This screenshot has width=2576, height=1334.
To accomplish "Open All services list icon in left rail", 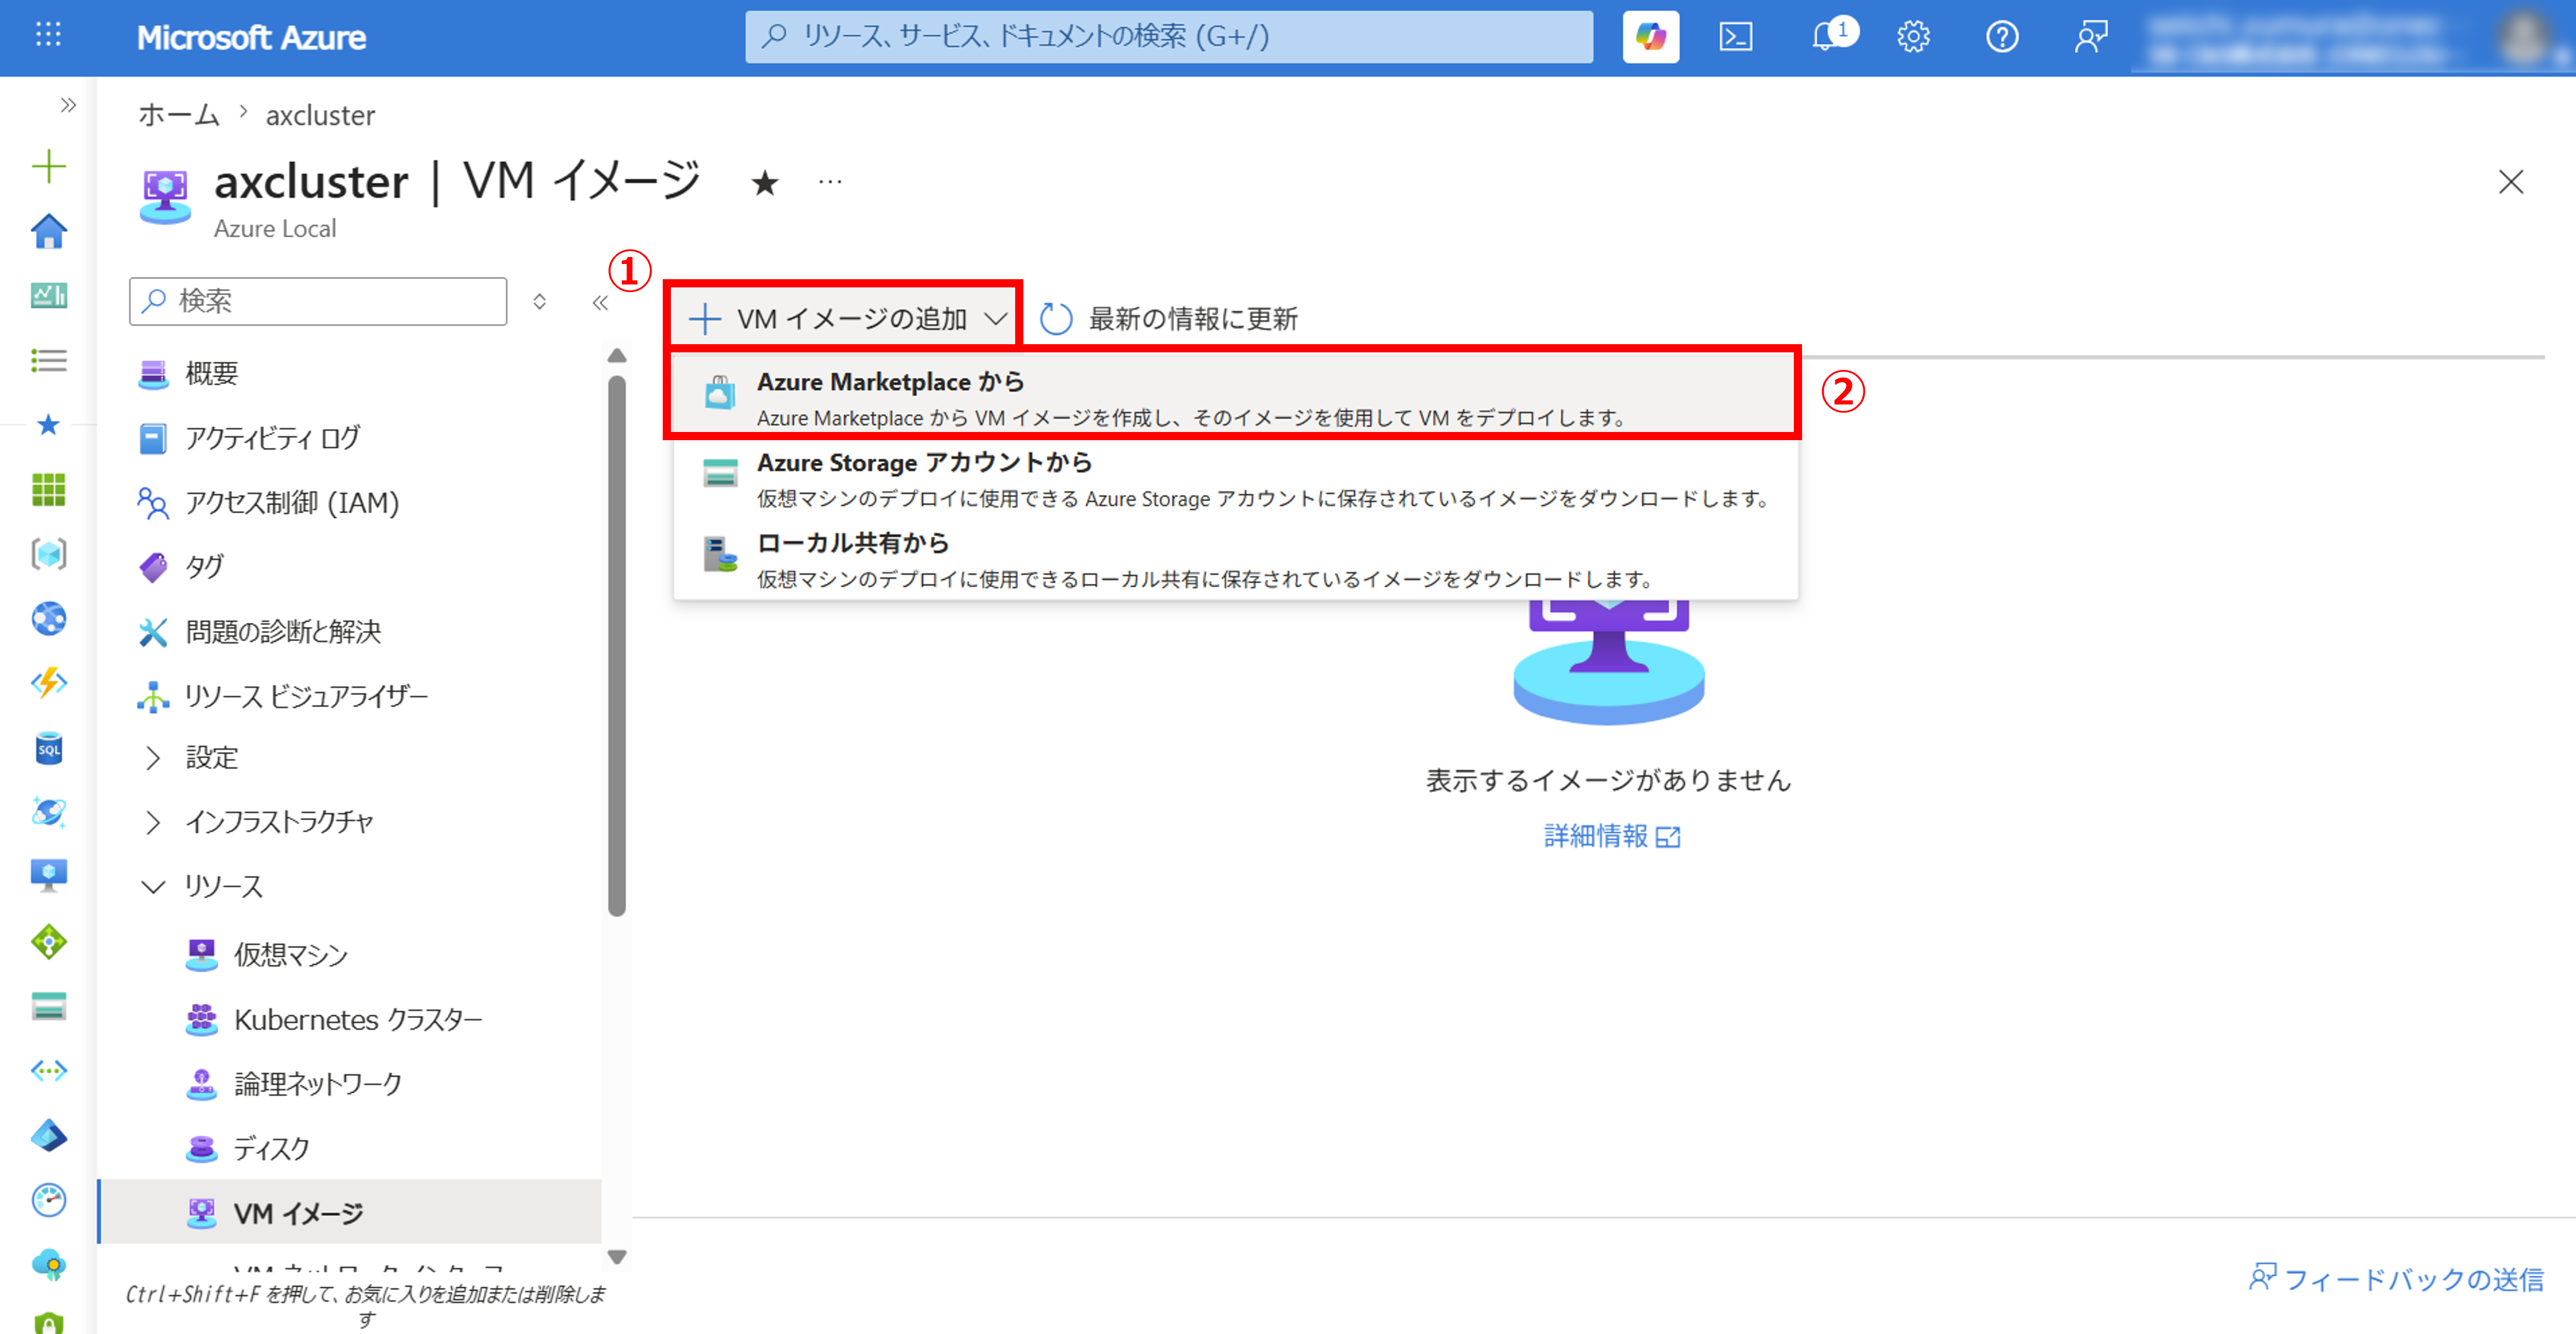I will [x=48, y=360].
